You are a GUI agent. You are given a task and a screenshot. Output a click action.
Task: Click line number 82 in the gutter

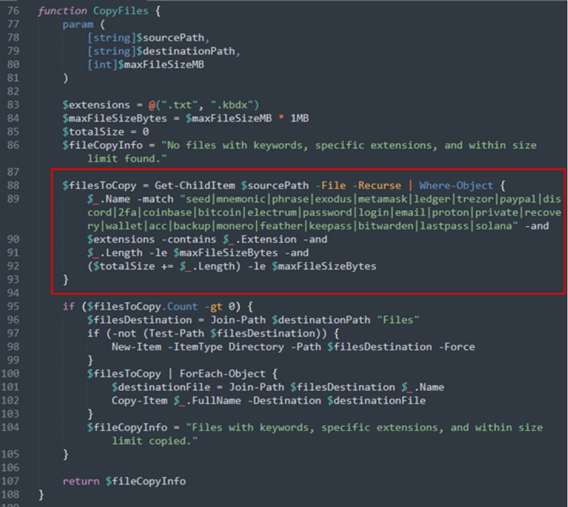point(13,91)
